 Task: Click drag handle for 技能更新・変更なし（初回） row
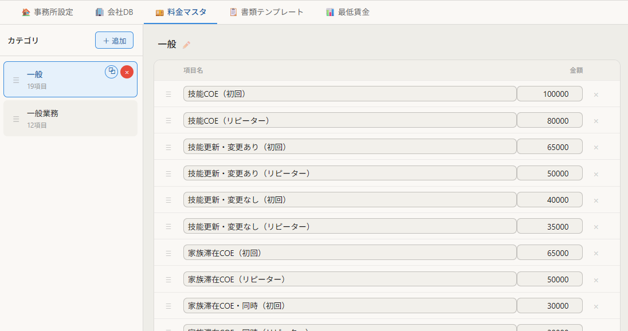tap(168, 200)
